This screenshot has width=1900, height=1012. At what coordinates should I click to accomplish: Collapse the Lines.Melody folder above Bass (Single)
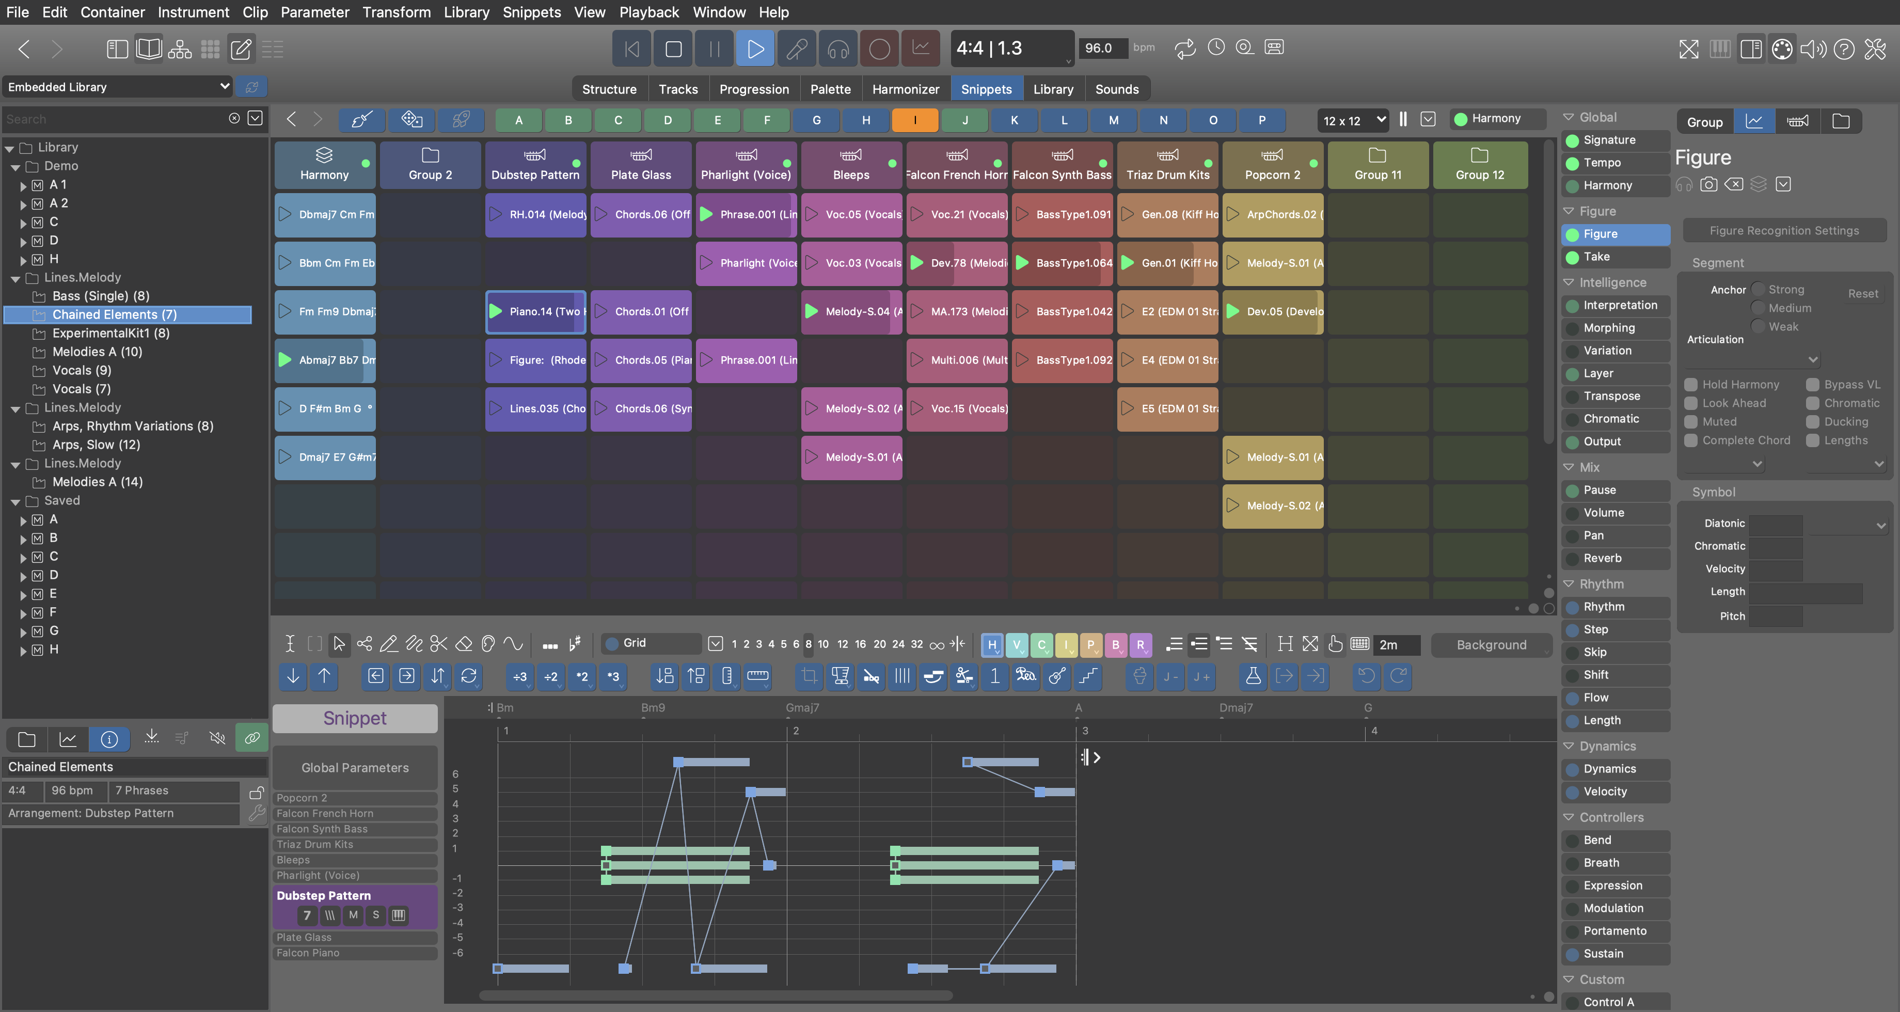[15, 278]
